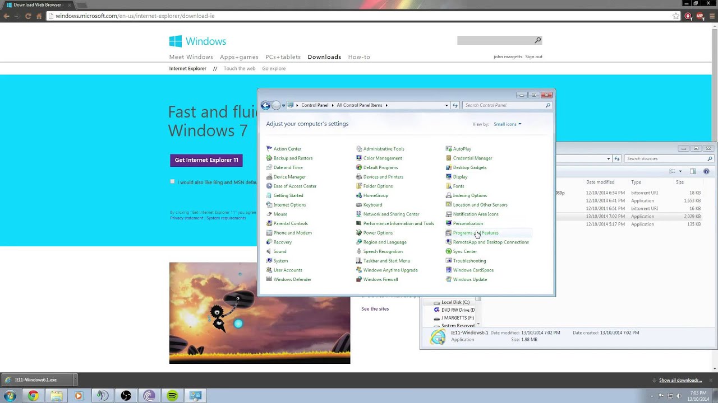Click the Search Control Panel field
718x403 pixels.
[x=507, y=105]
